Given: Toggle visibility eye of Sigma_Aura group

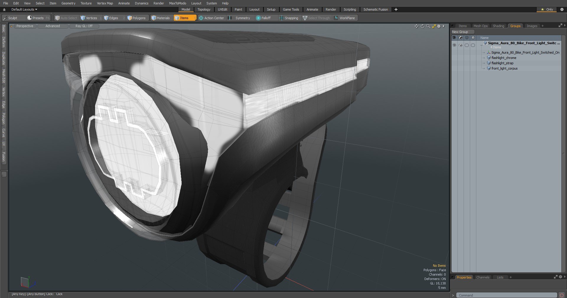Looking at the screenshot, I should [454, 45].
